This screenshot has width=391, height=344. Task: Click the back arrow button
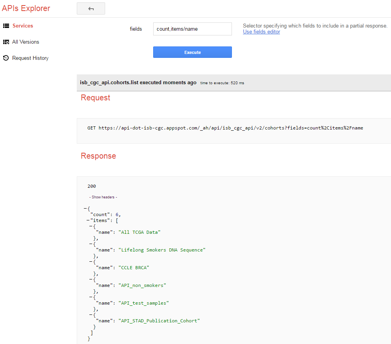click(91, 9)
